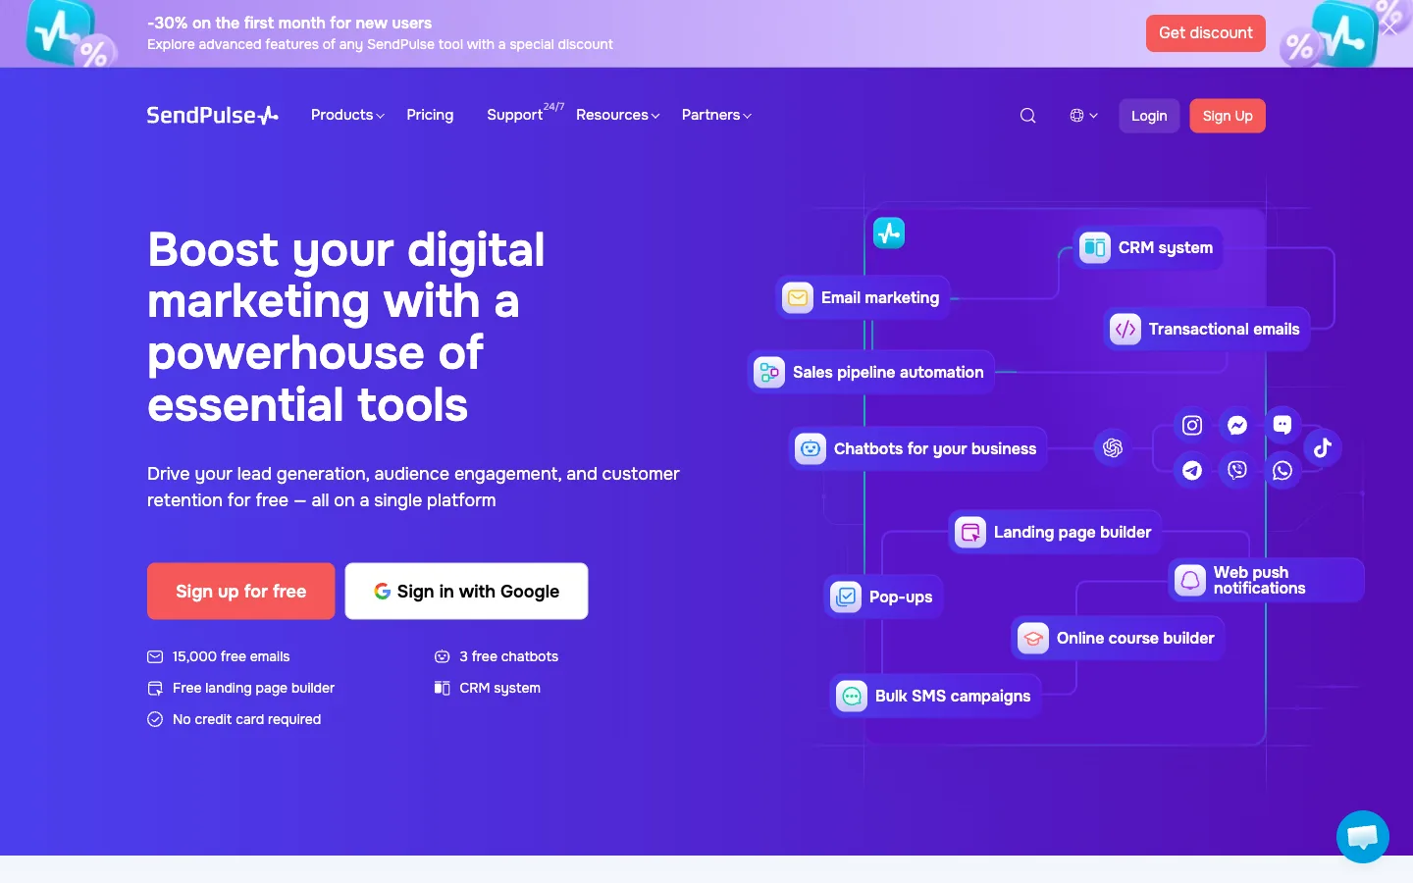Click the CRM system icon
1413x883 pixels.
coord(1094,248)
